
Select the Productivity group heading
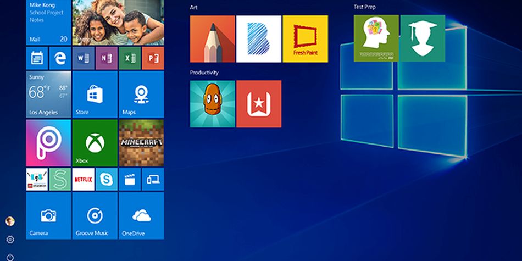(x=204, y=73)
